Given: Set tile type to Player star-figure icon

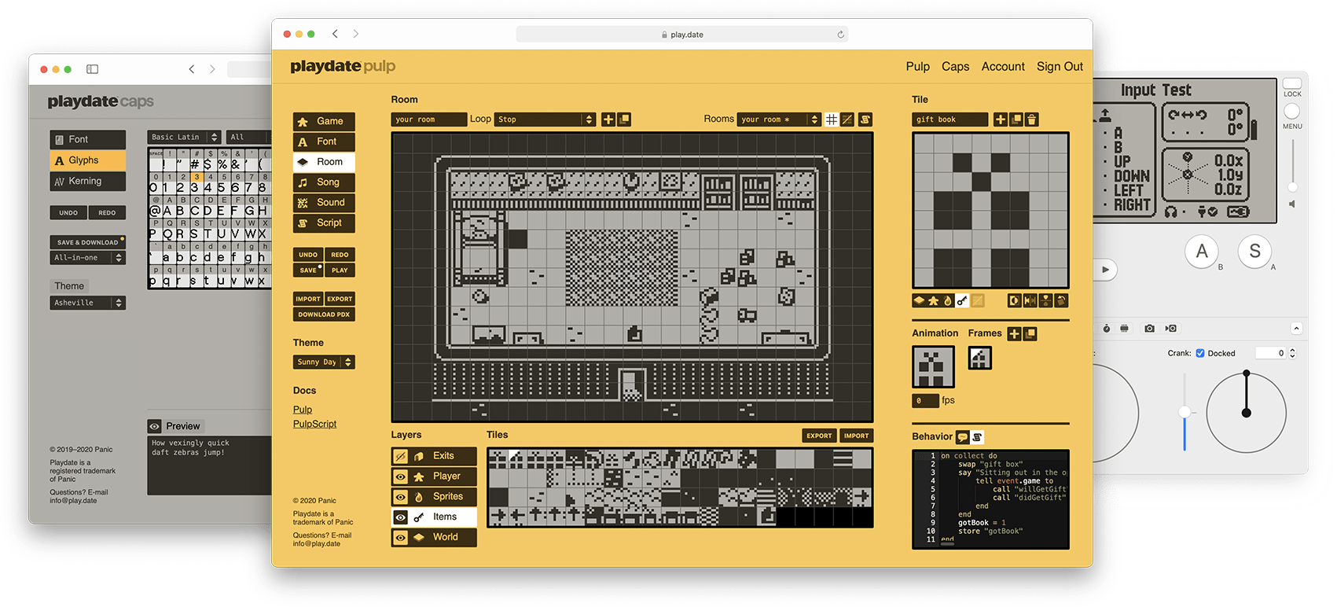Looking at the screenshot, I should point(934,300).
